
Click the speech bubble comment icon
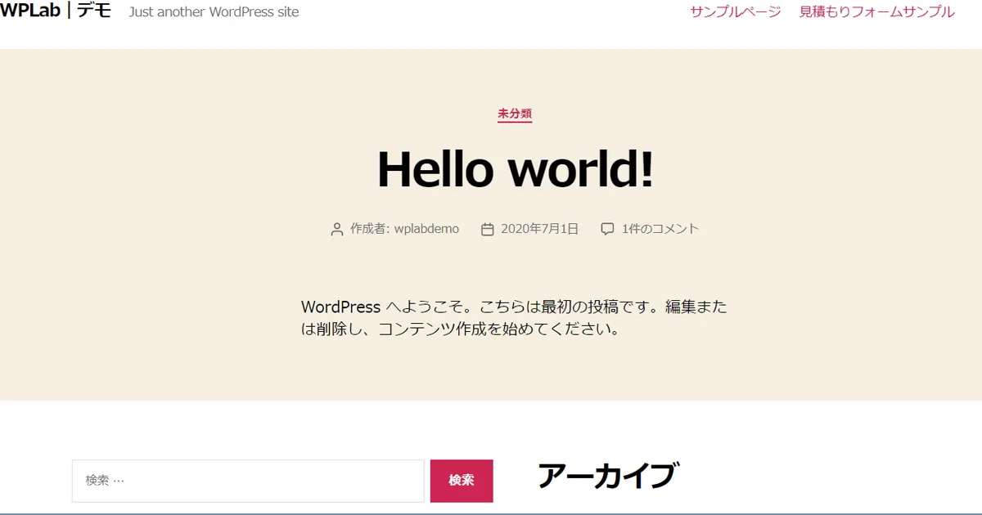tap(606, 229)
